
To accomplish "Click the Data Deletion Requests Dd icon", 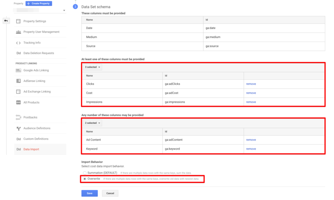I will pos(19,53).
